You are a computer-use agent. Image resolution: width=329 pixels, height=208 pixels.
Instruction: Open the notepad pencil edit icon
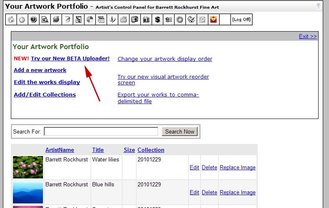coord(68,20)
